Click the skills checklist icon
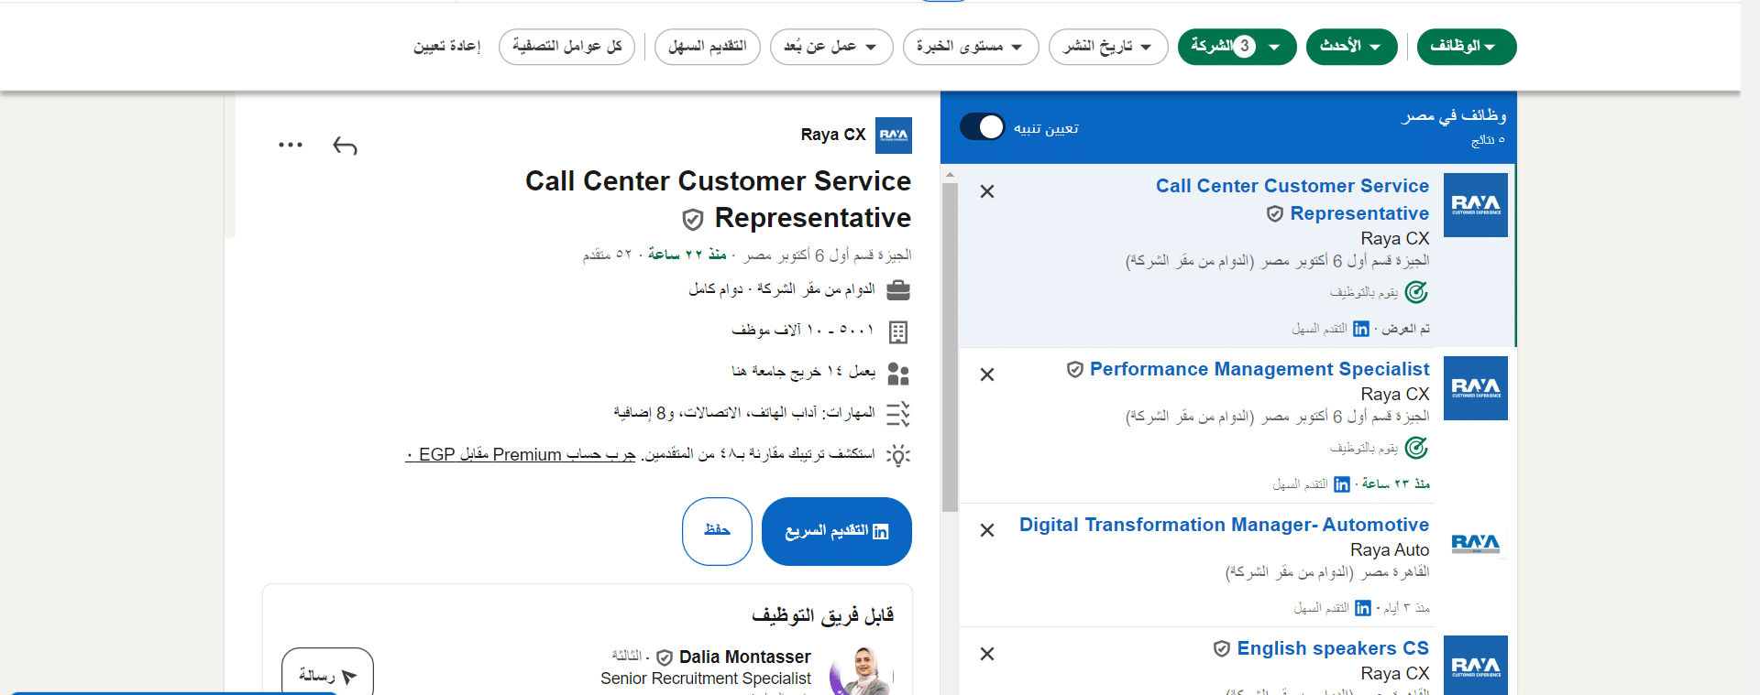 898,414
